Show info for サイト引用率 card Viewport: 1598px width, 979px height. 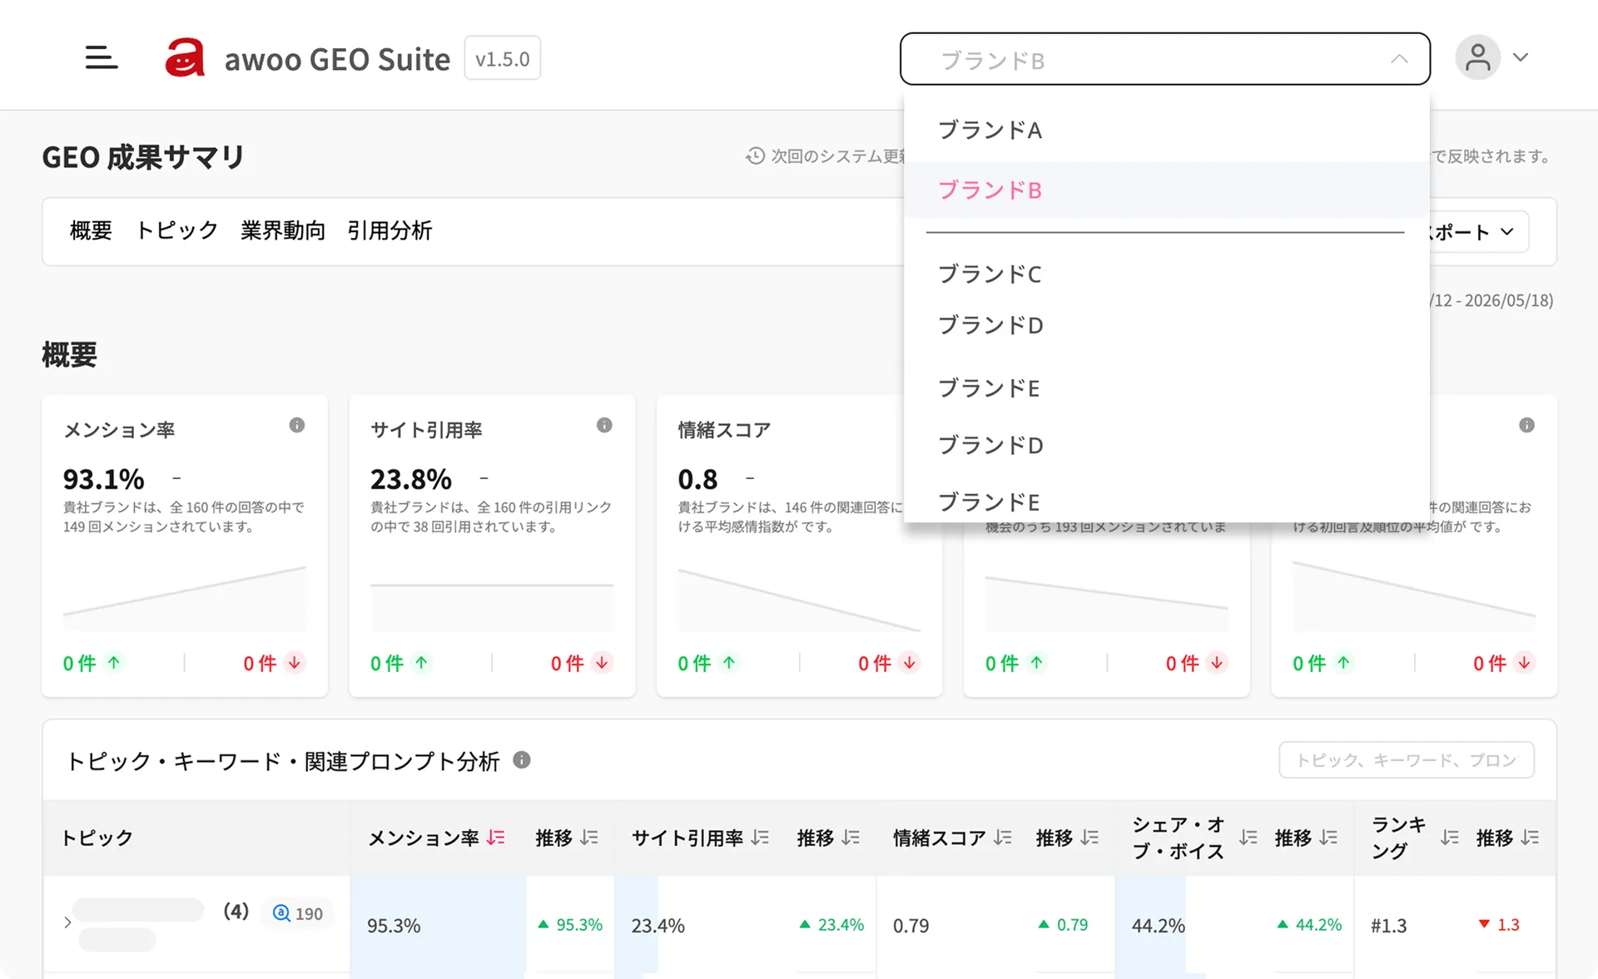point(604,425)
